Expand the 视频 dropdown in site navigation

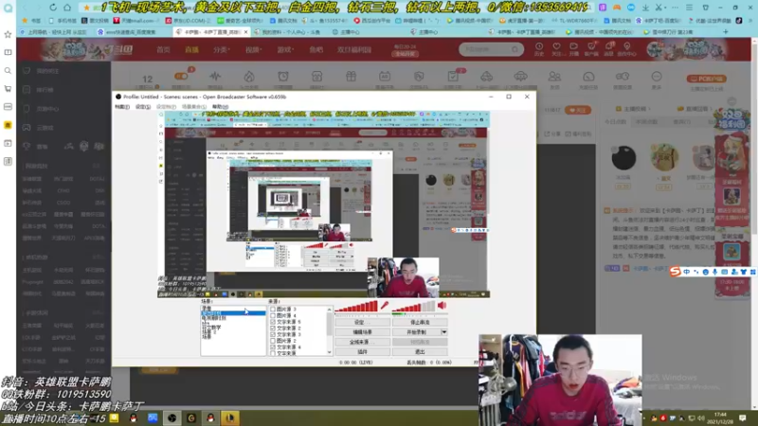point(253,50)
